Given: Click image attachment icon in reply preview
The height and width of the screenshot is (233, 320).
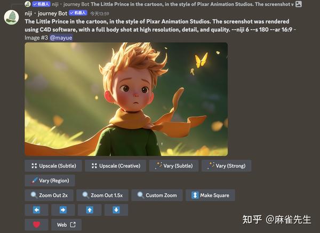Looking at the screenshot, I should click(x=298, y=4).
